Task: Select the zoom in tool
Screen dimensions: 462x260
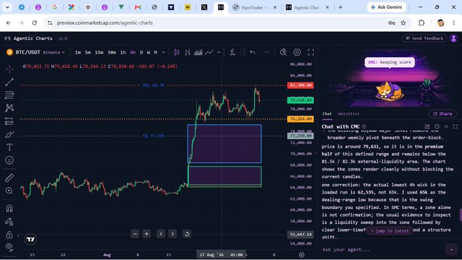Action: pyautogui.click(x=10, y=191)
